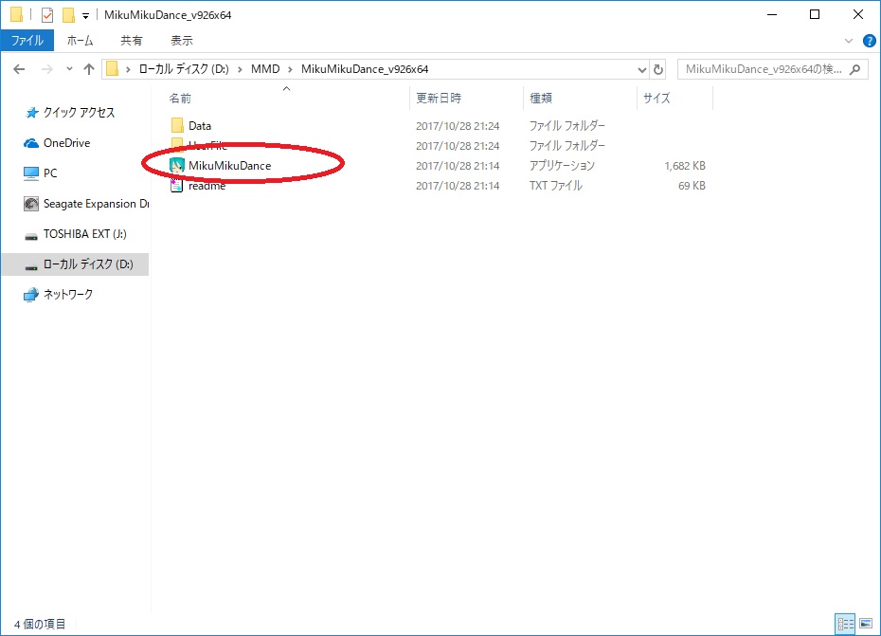Screen dimensions: 881x636
Task: Click TXT ファイル type cell
Action: (556, 186)
